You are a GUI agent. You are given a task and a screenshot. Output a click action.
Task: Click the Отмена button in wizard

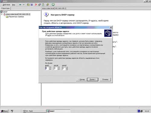click(x=105, y=80)
